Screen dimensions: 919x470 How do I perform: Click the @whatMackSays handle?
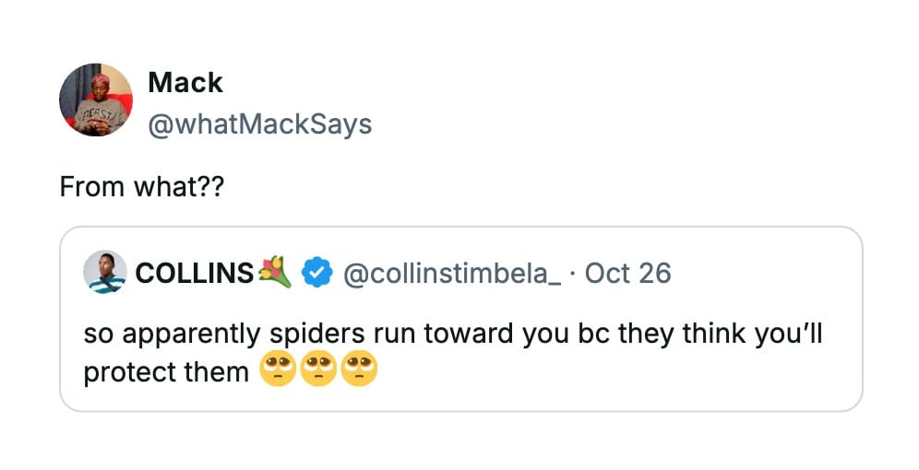(259, 123)
